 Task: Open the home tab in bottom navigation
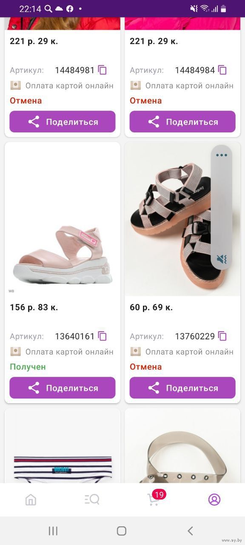[x=31, y=499]
